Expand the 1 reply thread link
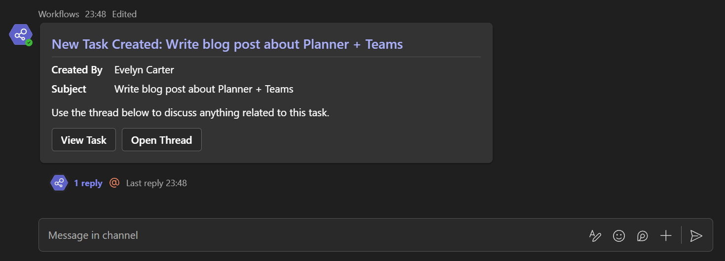 click(x=88, y=183)
